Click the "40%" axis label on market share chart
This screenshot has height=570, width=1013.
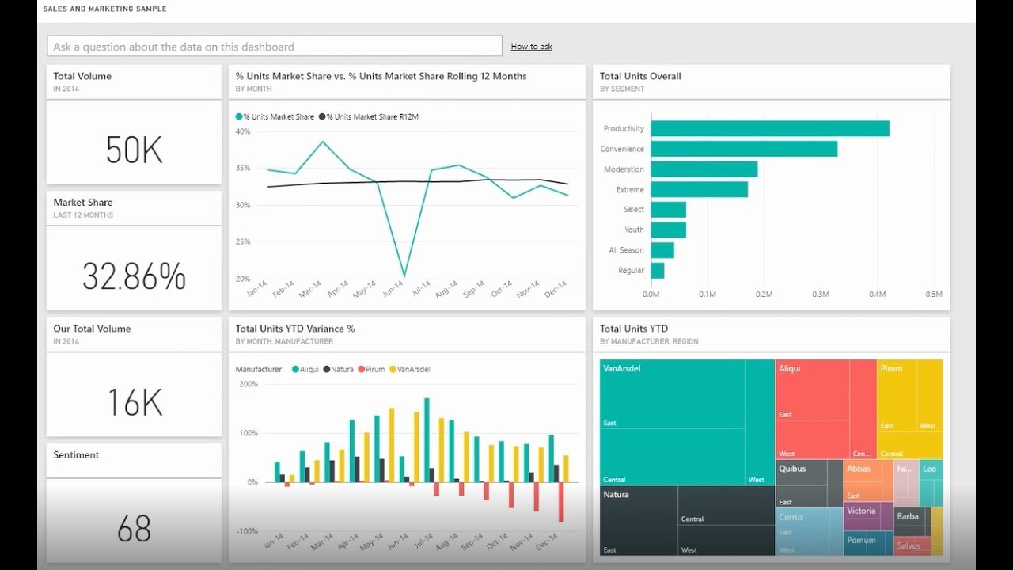point(243,131)
